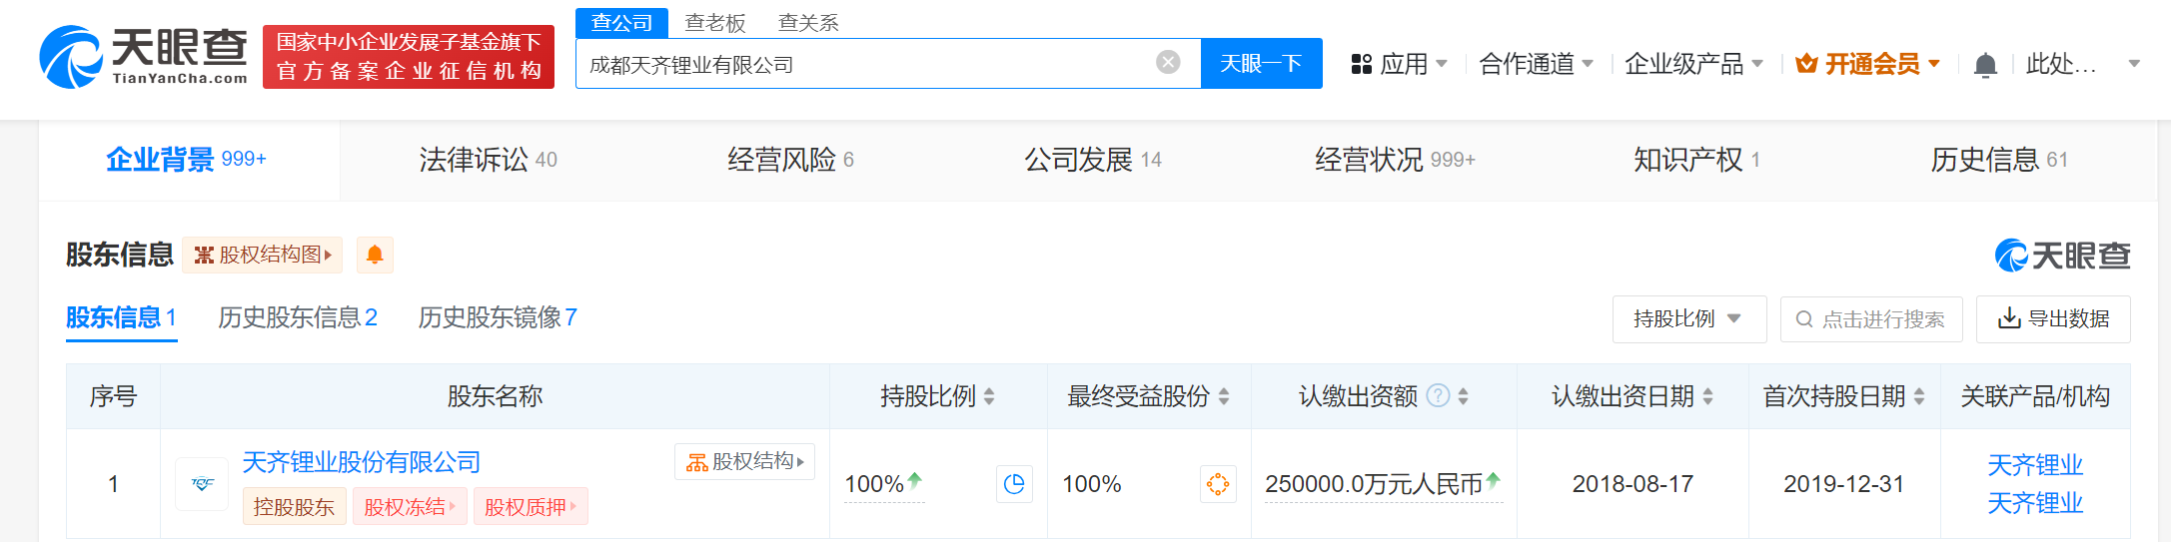
Task: Click the first 天齐锂业 related product link
Action: tap(2035, 465)
